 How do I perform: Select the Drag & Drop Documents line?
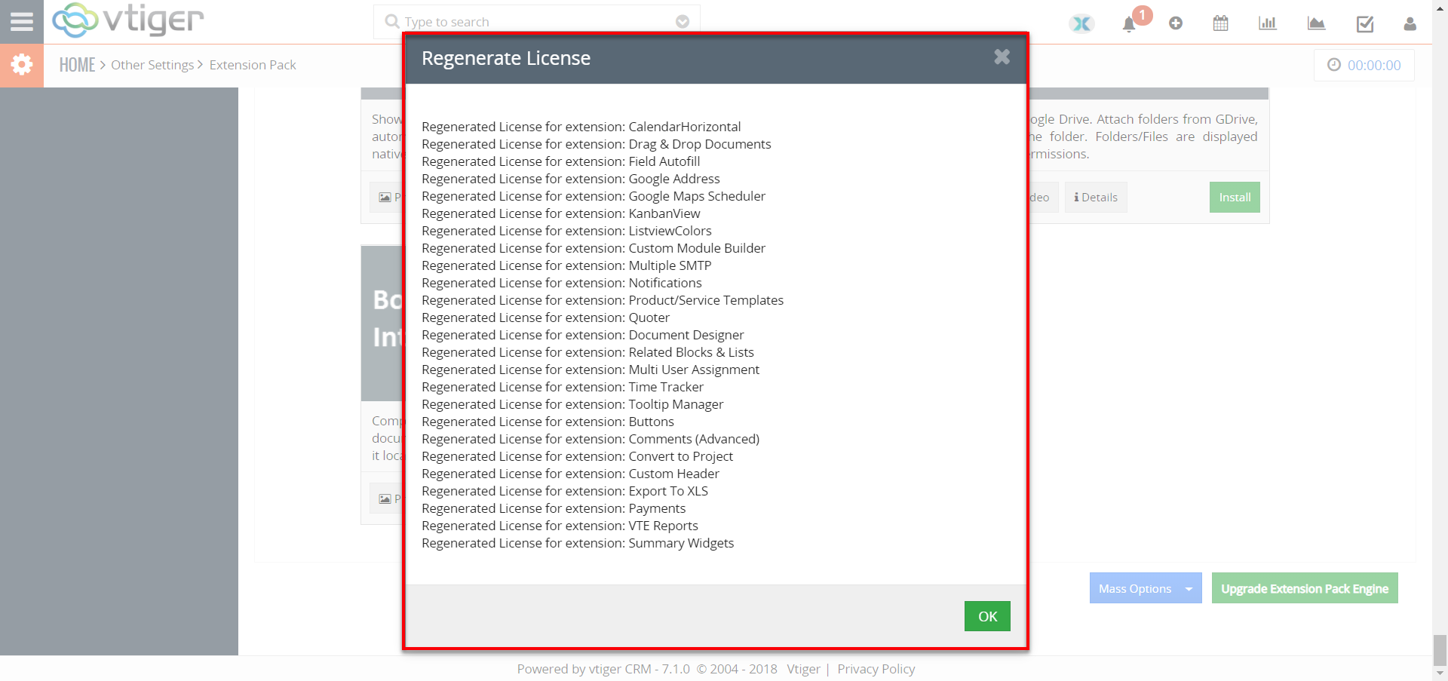pos(597,144)
